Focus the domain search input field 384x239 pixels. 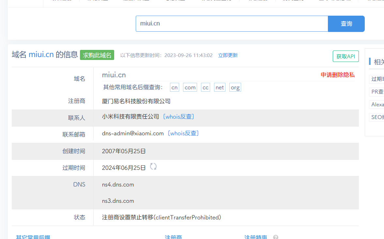click(232, 24)
